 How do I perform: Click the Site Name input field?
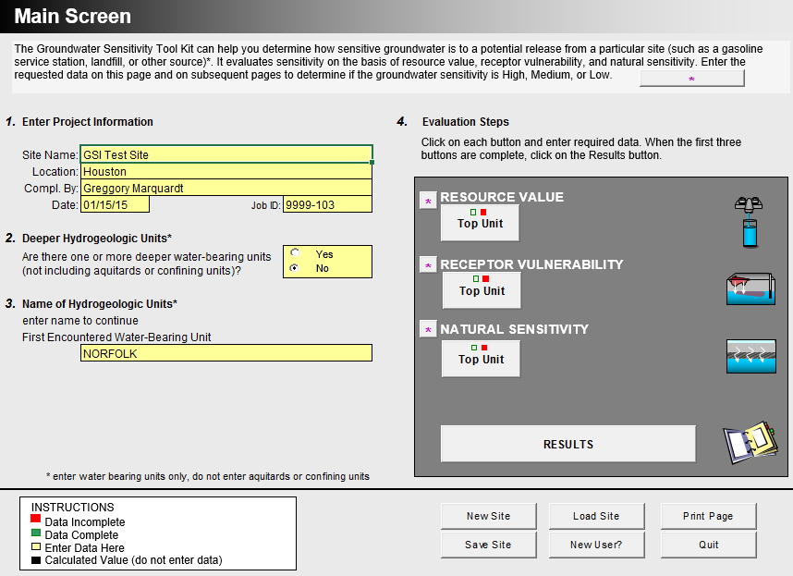pos(226,154)
